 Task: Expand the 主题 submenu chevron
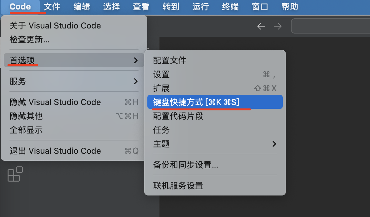[274, 144]
